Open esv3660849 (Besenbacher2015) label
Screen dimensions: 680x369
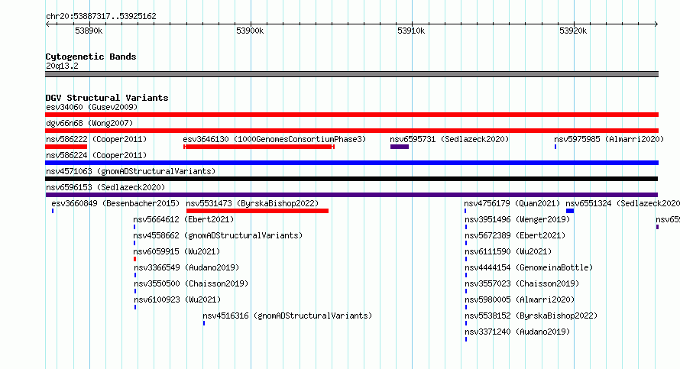coord(115,203)
